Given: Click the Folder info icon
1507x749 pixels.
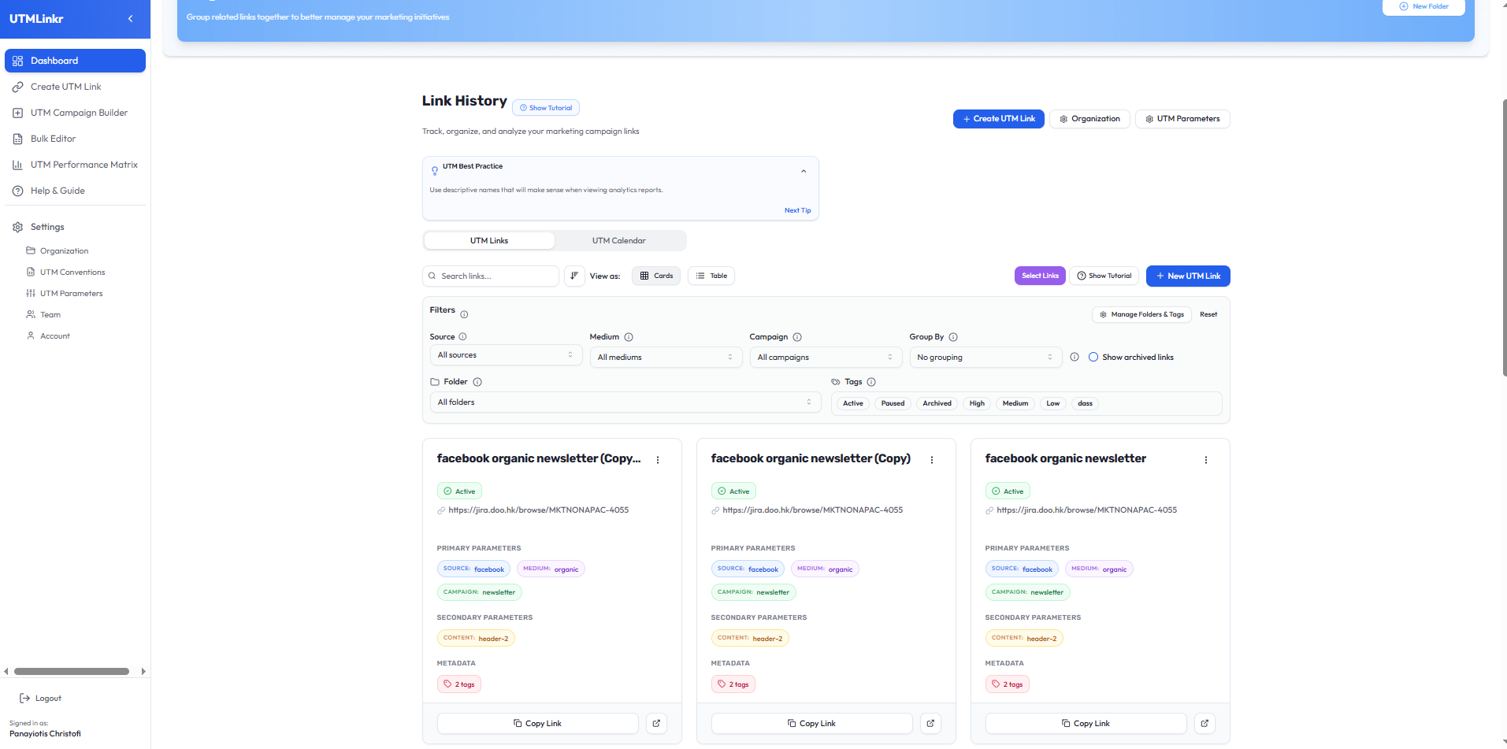Looking at the screenshot, I should [477, 382].
